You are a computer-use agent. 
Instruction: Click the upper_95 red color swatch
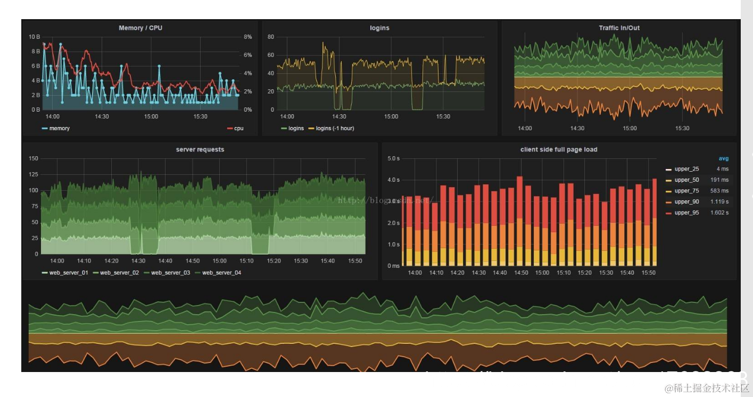669,213
